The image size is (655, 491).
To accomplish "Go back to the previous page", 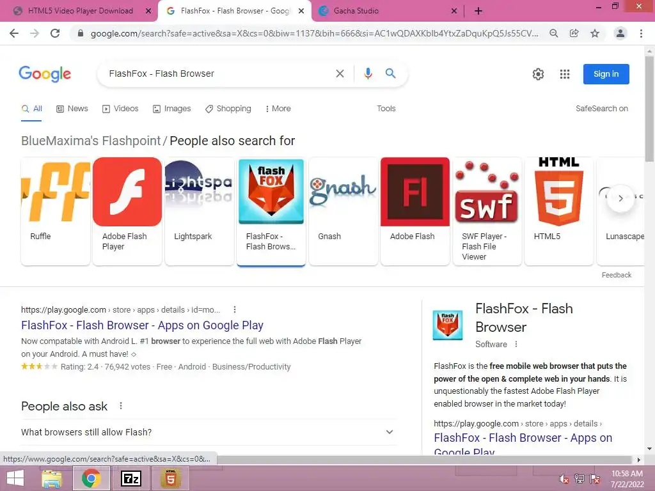I will tap(14, 33).
